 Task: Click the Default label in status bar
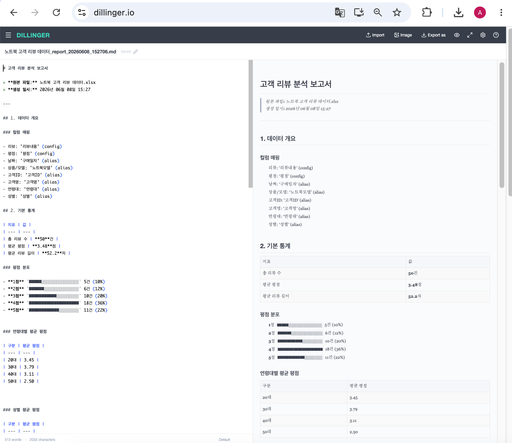pyautogui.click(x=225, y=440)
